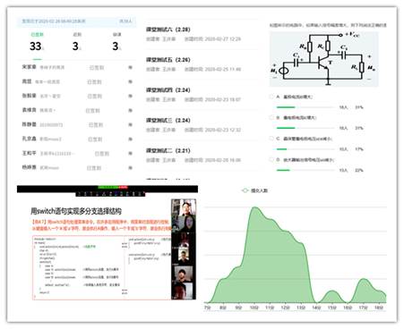The height and width of the screenshot is (329, 404).
Task: Select answer option A radio button
Action: click(x=271, y=97)
